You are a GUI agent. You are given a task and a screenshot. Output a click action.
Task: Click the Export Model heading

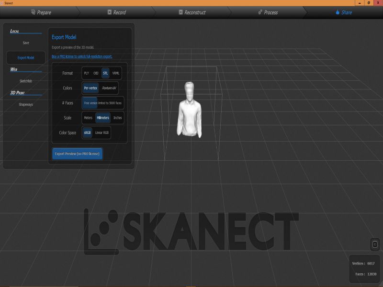click(64, 37)
